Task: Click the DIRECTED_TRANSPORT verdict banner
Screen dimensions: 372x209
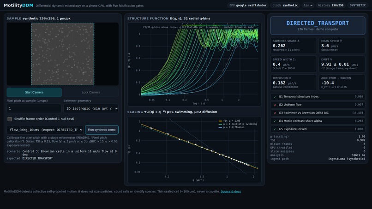Action: click(x=318, y=26)
